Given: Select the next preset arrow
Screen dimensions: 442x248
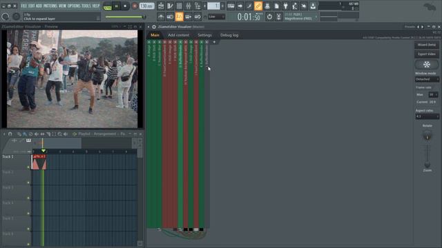Looking at the screenshot, I should click(x=422, y=27).
